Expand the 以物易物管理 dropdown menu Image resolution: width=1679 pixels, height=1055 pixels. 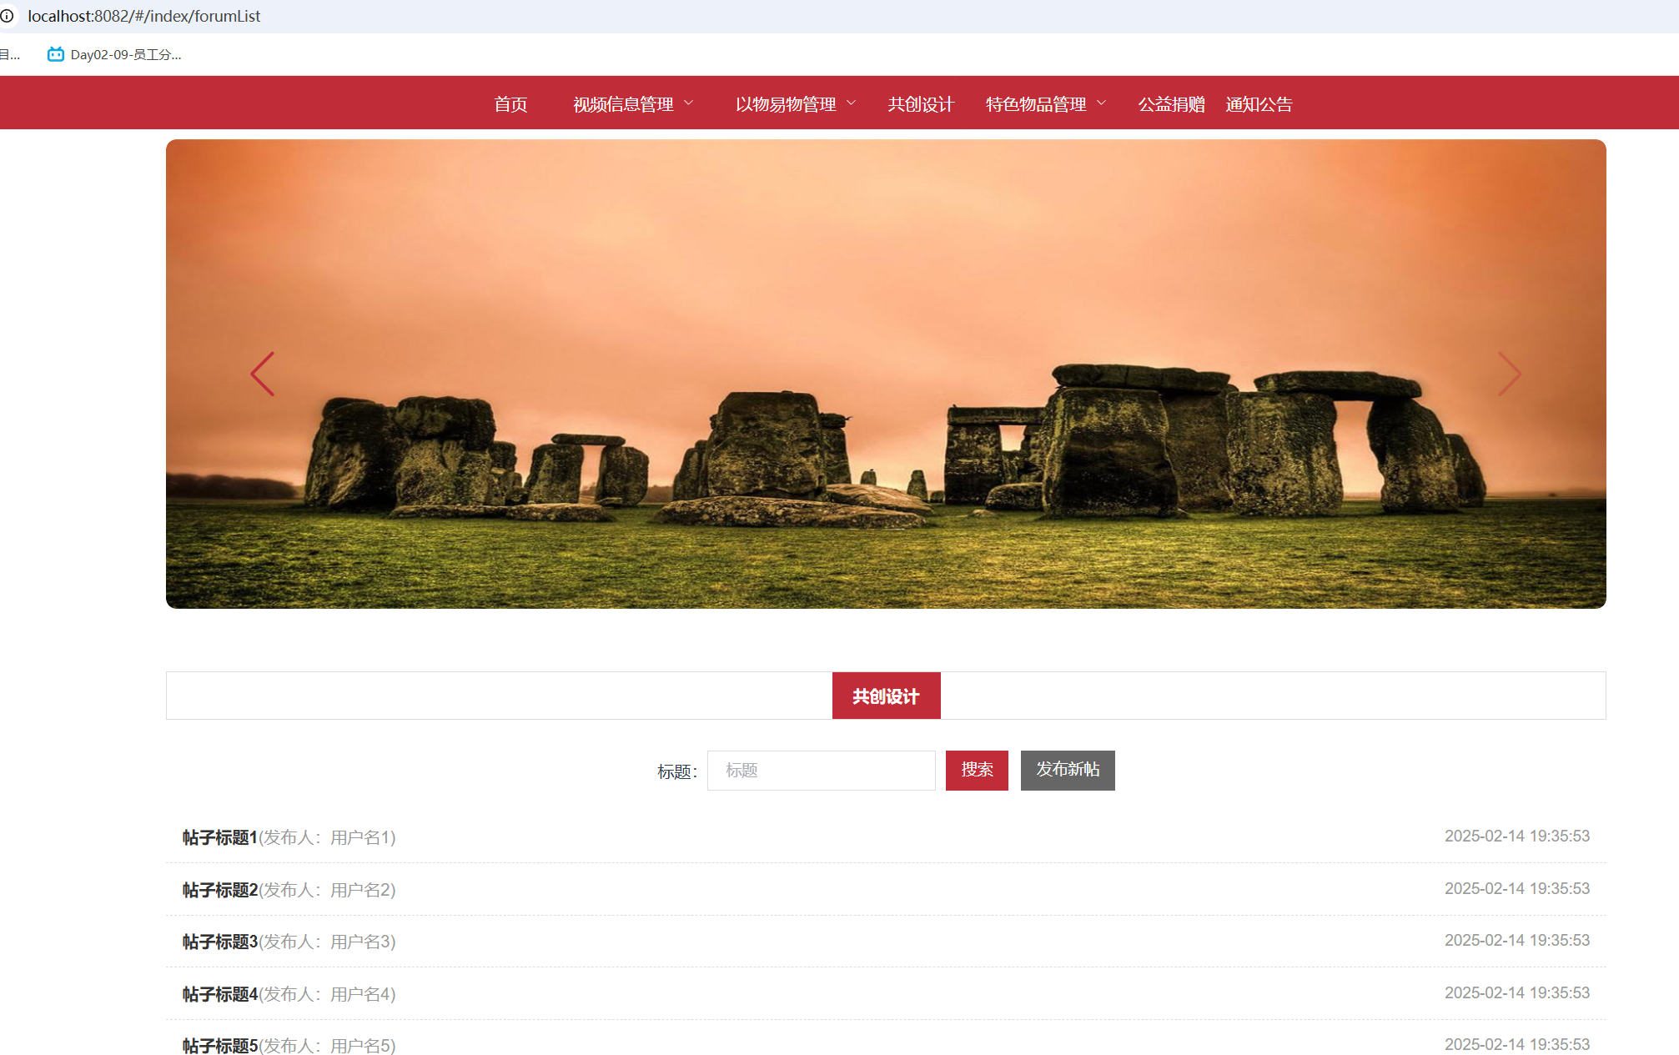tap(795, 104)
